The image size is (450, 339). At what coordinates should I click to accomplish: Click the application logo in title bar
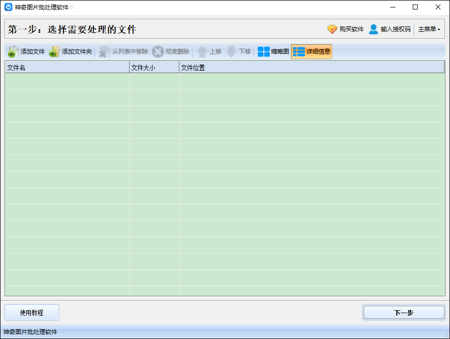(7, 7)
